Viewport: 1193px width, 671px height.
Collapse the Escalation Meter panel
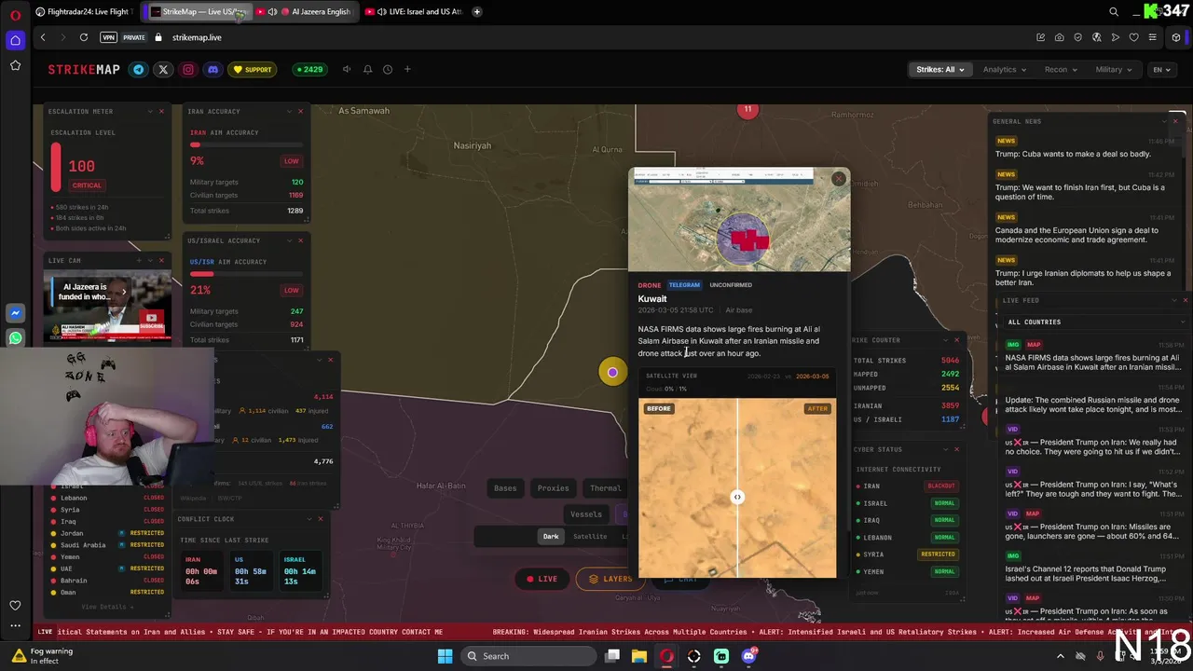pos(150,111)
